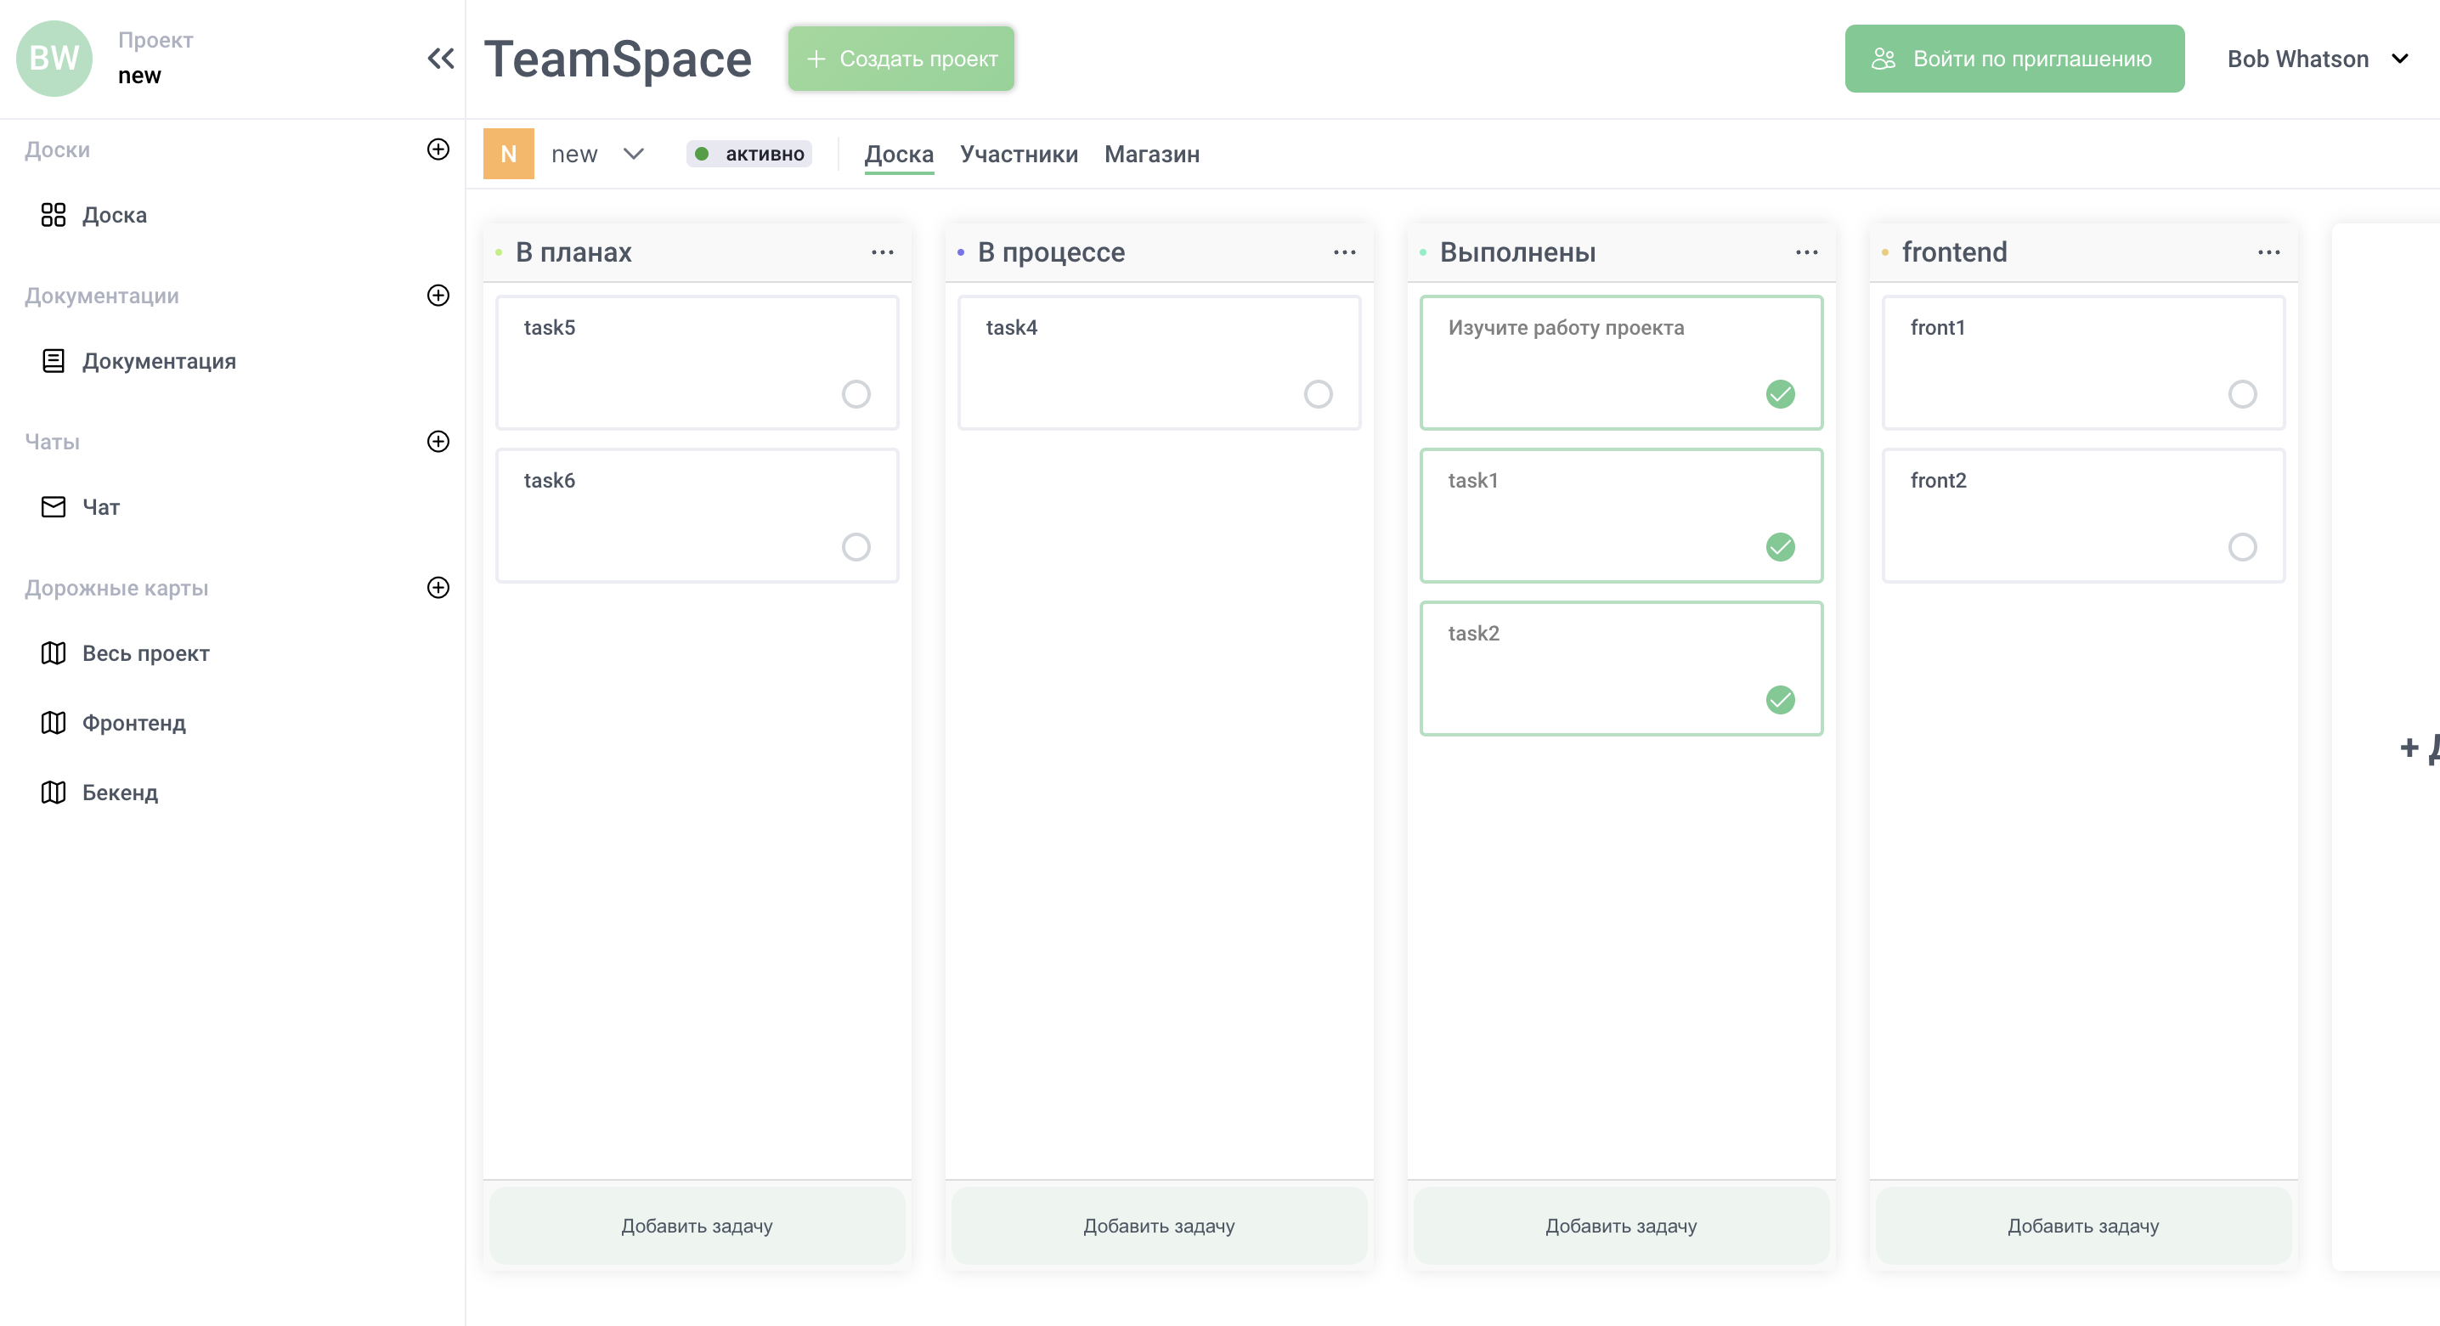Collapse the sidebar with double-chevron icon
Viewport: 2440px width, 1326px height.
[x=440, y=59]
